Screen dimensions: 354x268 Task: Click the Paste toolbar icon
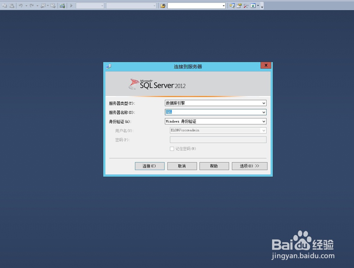pyautogui.click(x=12, y=6)
